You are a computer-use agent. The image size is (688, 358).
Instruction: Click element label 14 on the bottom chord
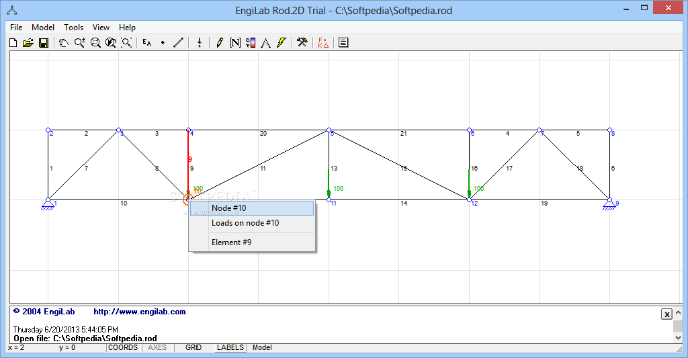click(404, 203)
